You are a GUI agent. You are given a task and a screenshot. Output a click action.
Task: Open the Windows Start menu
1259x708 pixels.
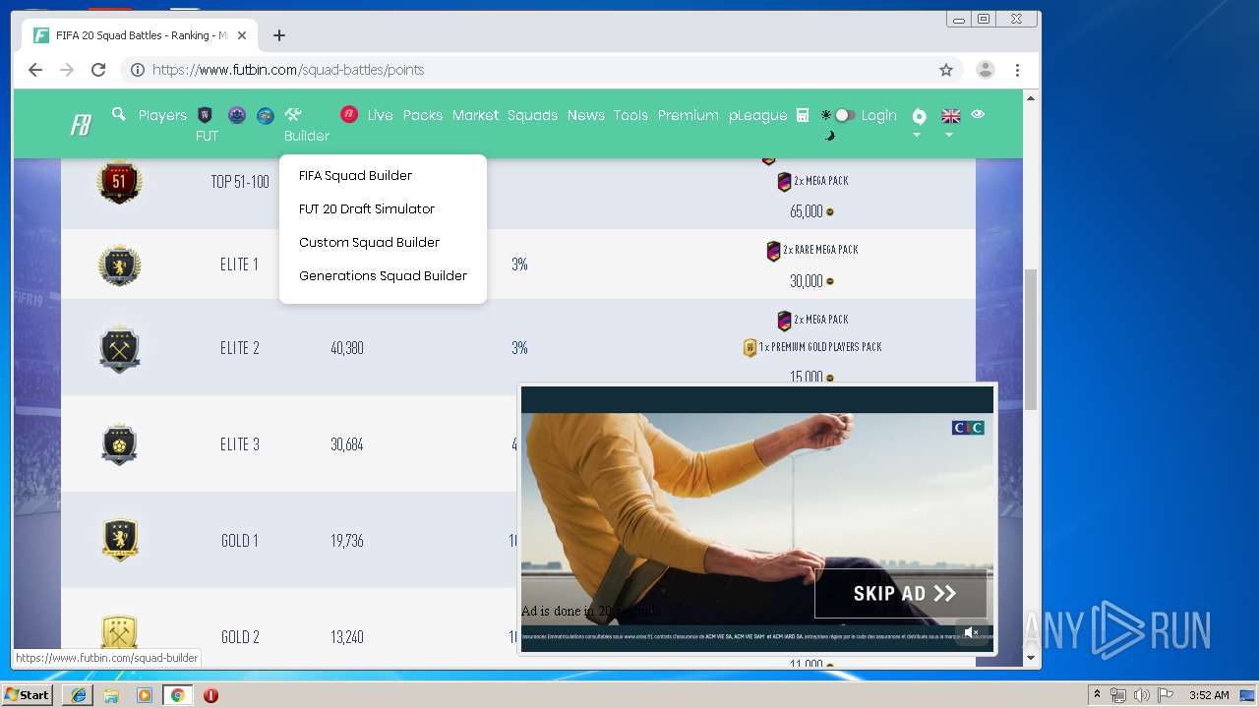[x=28, y=695]
